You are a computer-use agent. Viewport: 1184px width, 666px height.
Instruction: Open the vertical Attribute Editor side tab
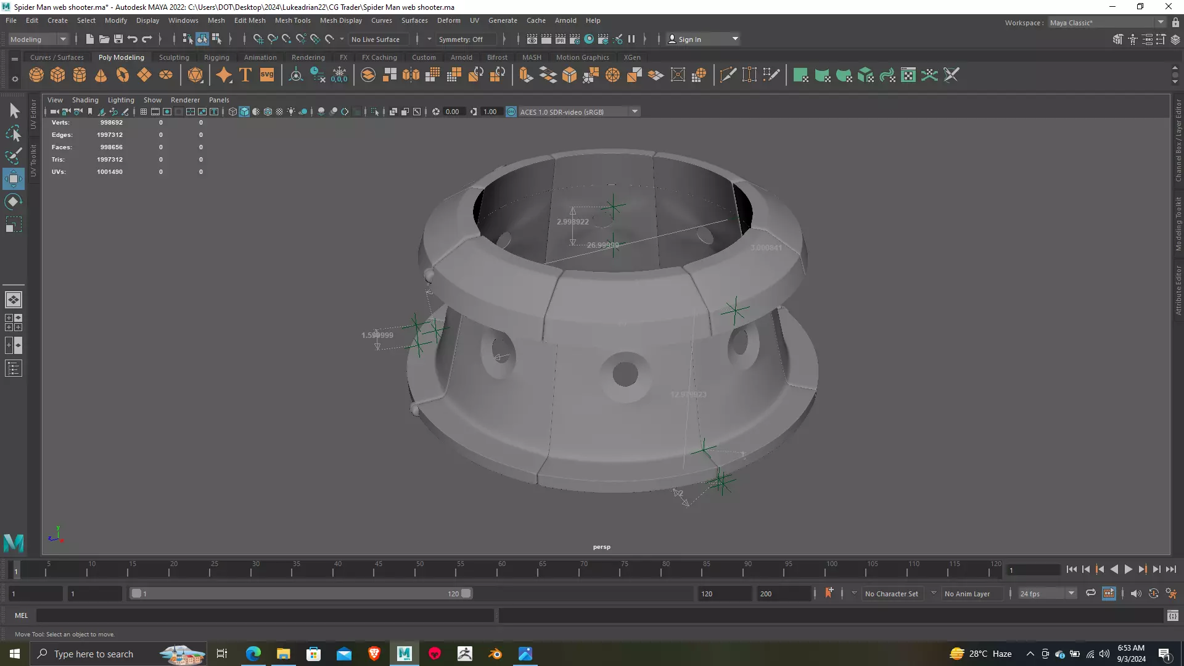point(1178,290)
